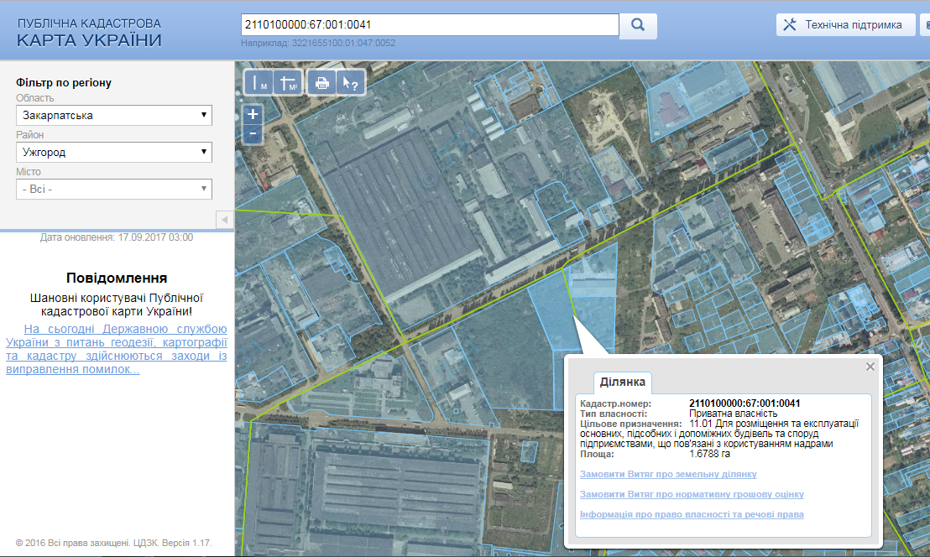Click Замовити Витяг про нормативну грошову оцінку

coord(692,495)
